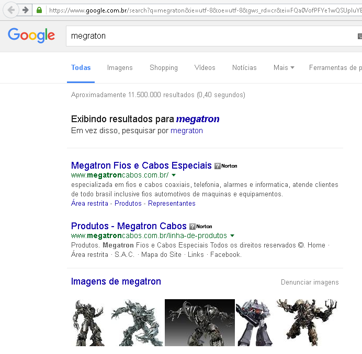
Task: Click the browser forward arrow button
Action: click(25, 10)
